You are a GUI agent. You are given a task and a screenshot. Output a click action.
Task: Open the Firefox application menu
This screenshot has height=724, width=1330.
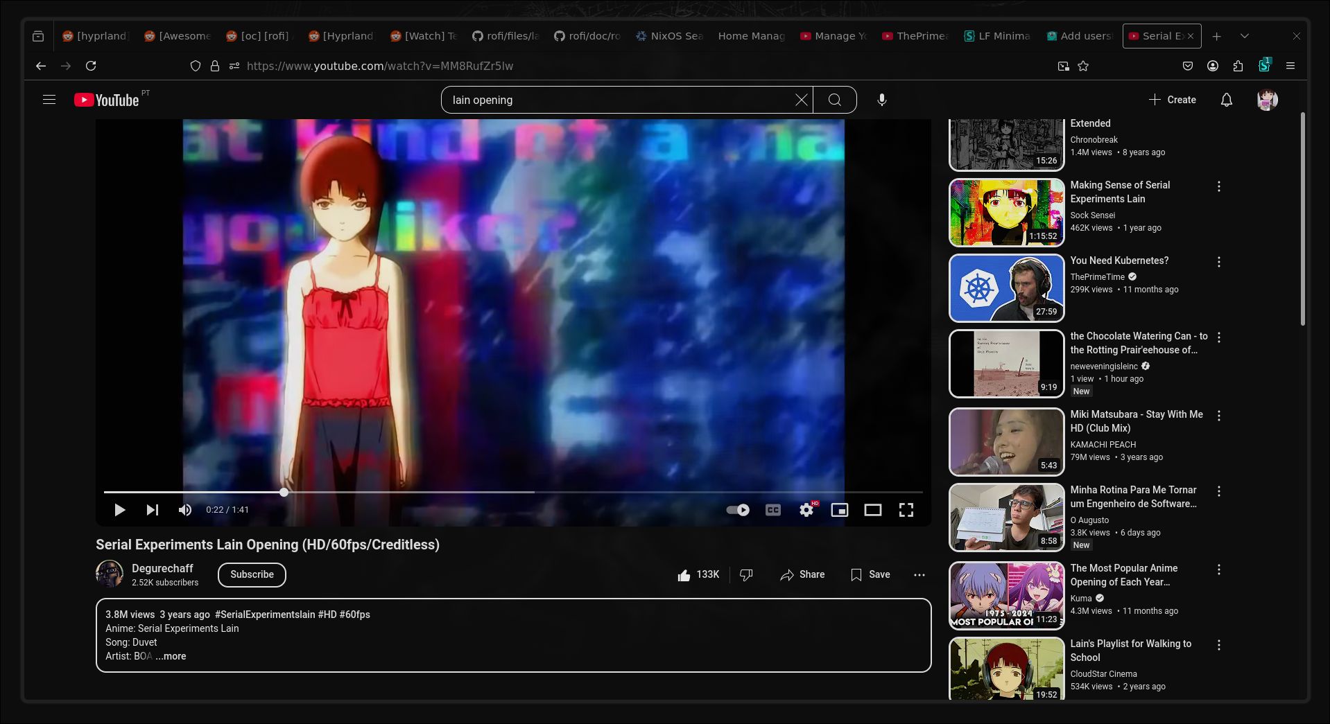(x=1290, y=66)
